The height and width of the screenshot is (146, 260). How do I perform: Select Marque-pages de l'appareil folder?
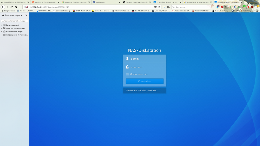click(15, 35)
